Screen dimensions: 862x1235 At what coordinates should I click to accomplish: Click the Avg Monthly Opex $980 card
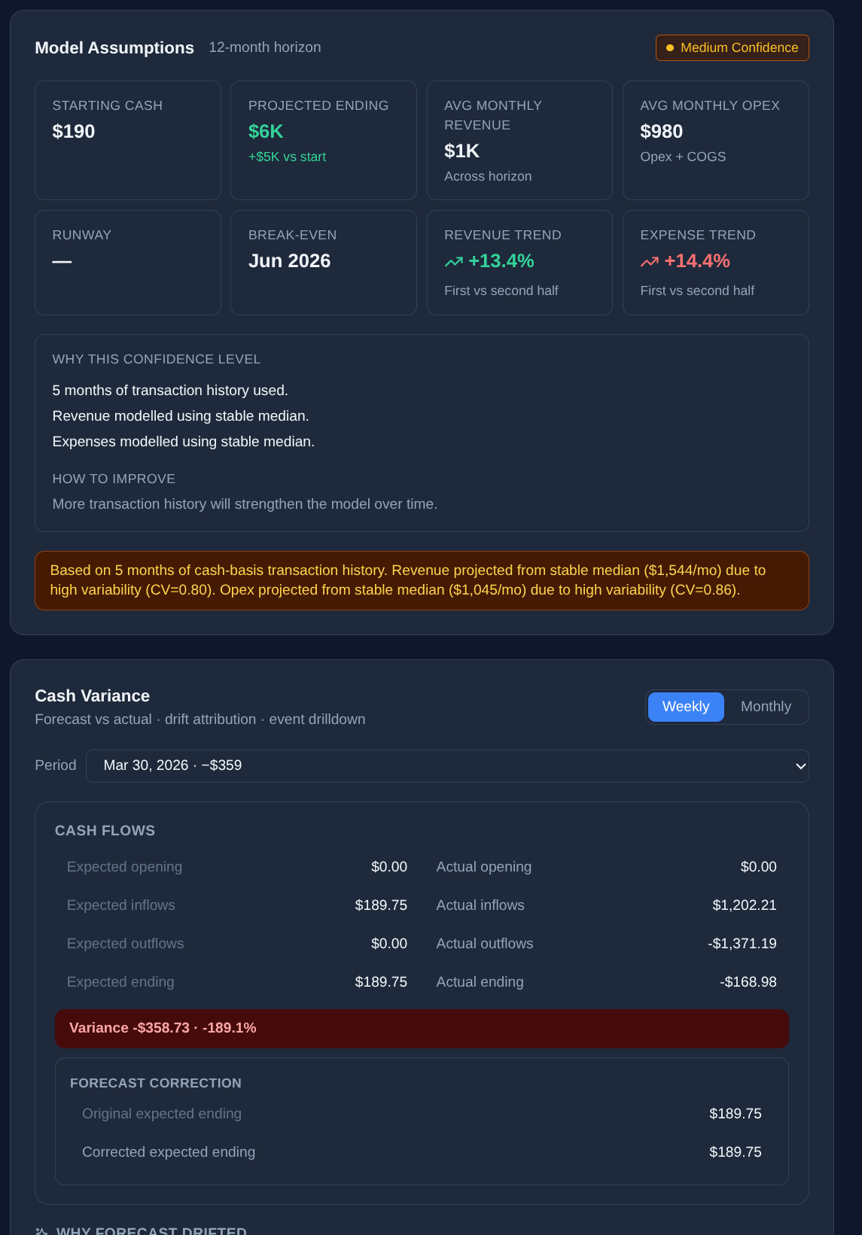[716, 140]
